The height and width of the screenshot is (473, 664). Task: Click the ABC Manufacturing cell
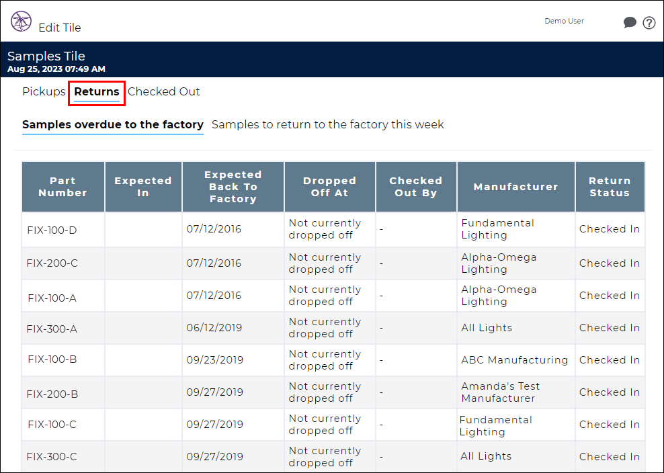pos(515,360)
